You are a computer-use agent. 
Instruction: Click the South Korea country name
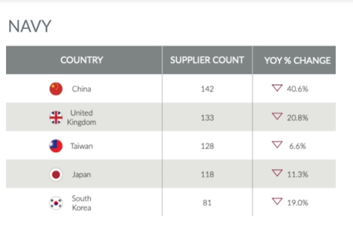point(82,203)
